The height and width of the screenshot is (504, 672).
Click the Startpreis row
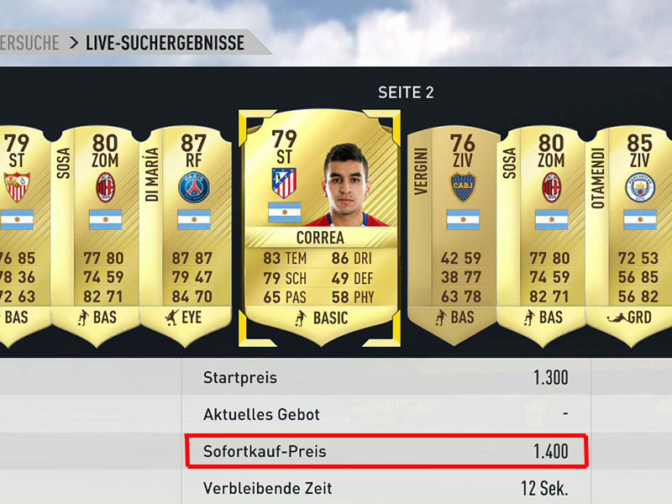pos(386,377)
